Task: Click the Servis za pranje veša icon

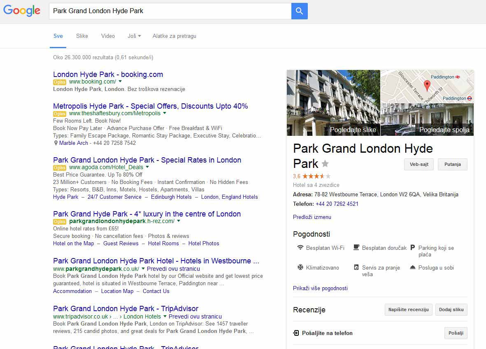Action: click(x=356, y=267)
